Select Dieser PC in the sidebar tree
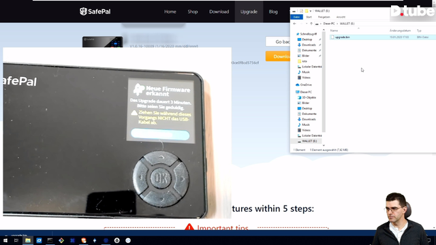The height and width of the screenshot is (245, 436). point(304,92)
